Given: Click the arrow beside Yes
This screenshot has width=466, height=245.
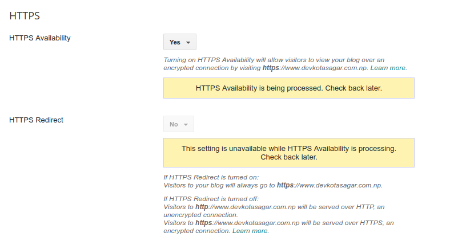Looking at the screenshot, I should click(188, 43).
